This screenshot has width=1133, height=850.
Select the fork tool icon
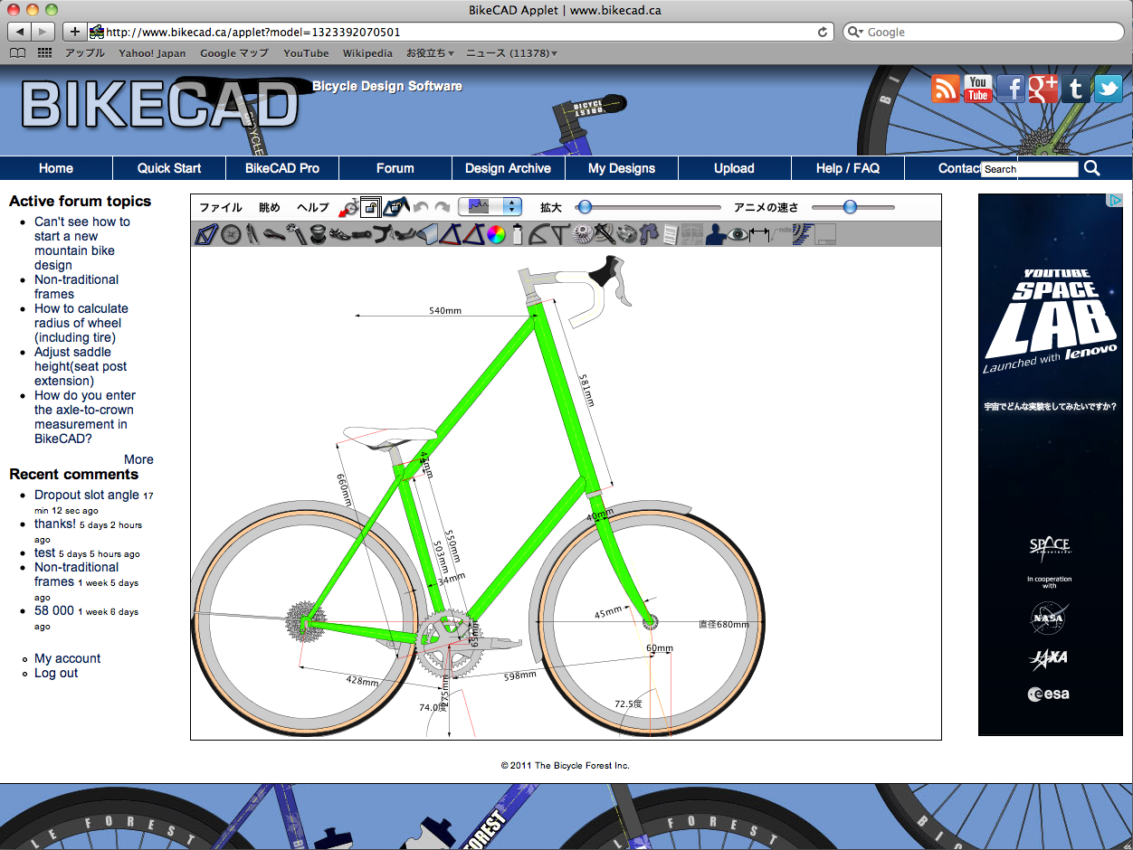pos(252,234)
